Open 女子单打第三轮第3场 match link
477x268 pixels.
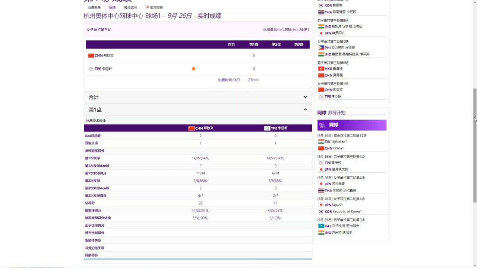(x=333, y=42)
